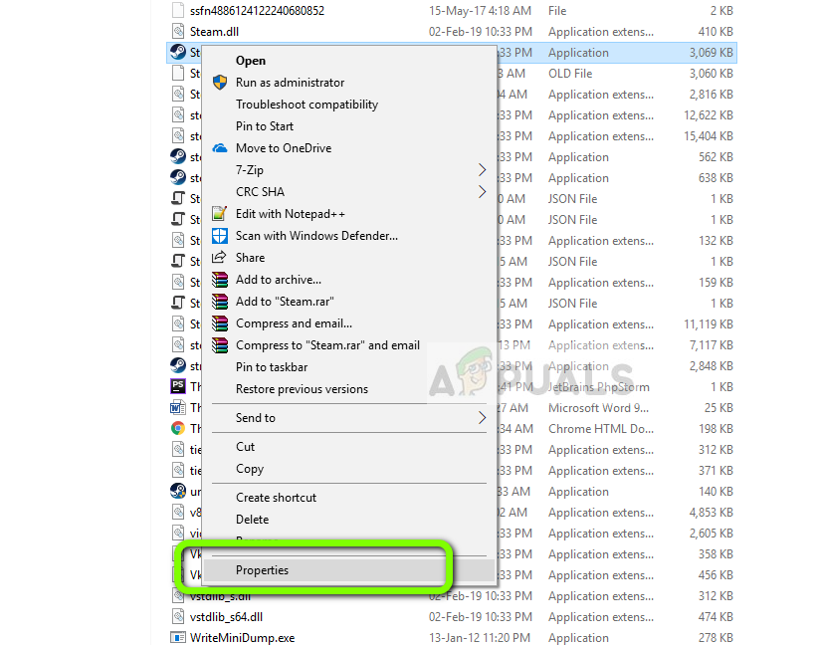Choose Move to OneDrive

pos(284,148)
